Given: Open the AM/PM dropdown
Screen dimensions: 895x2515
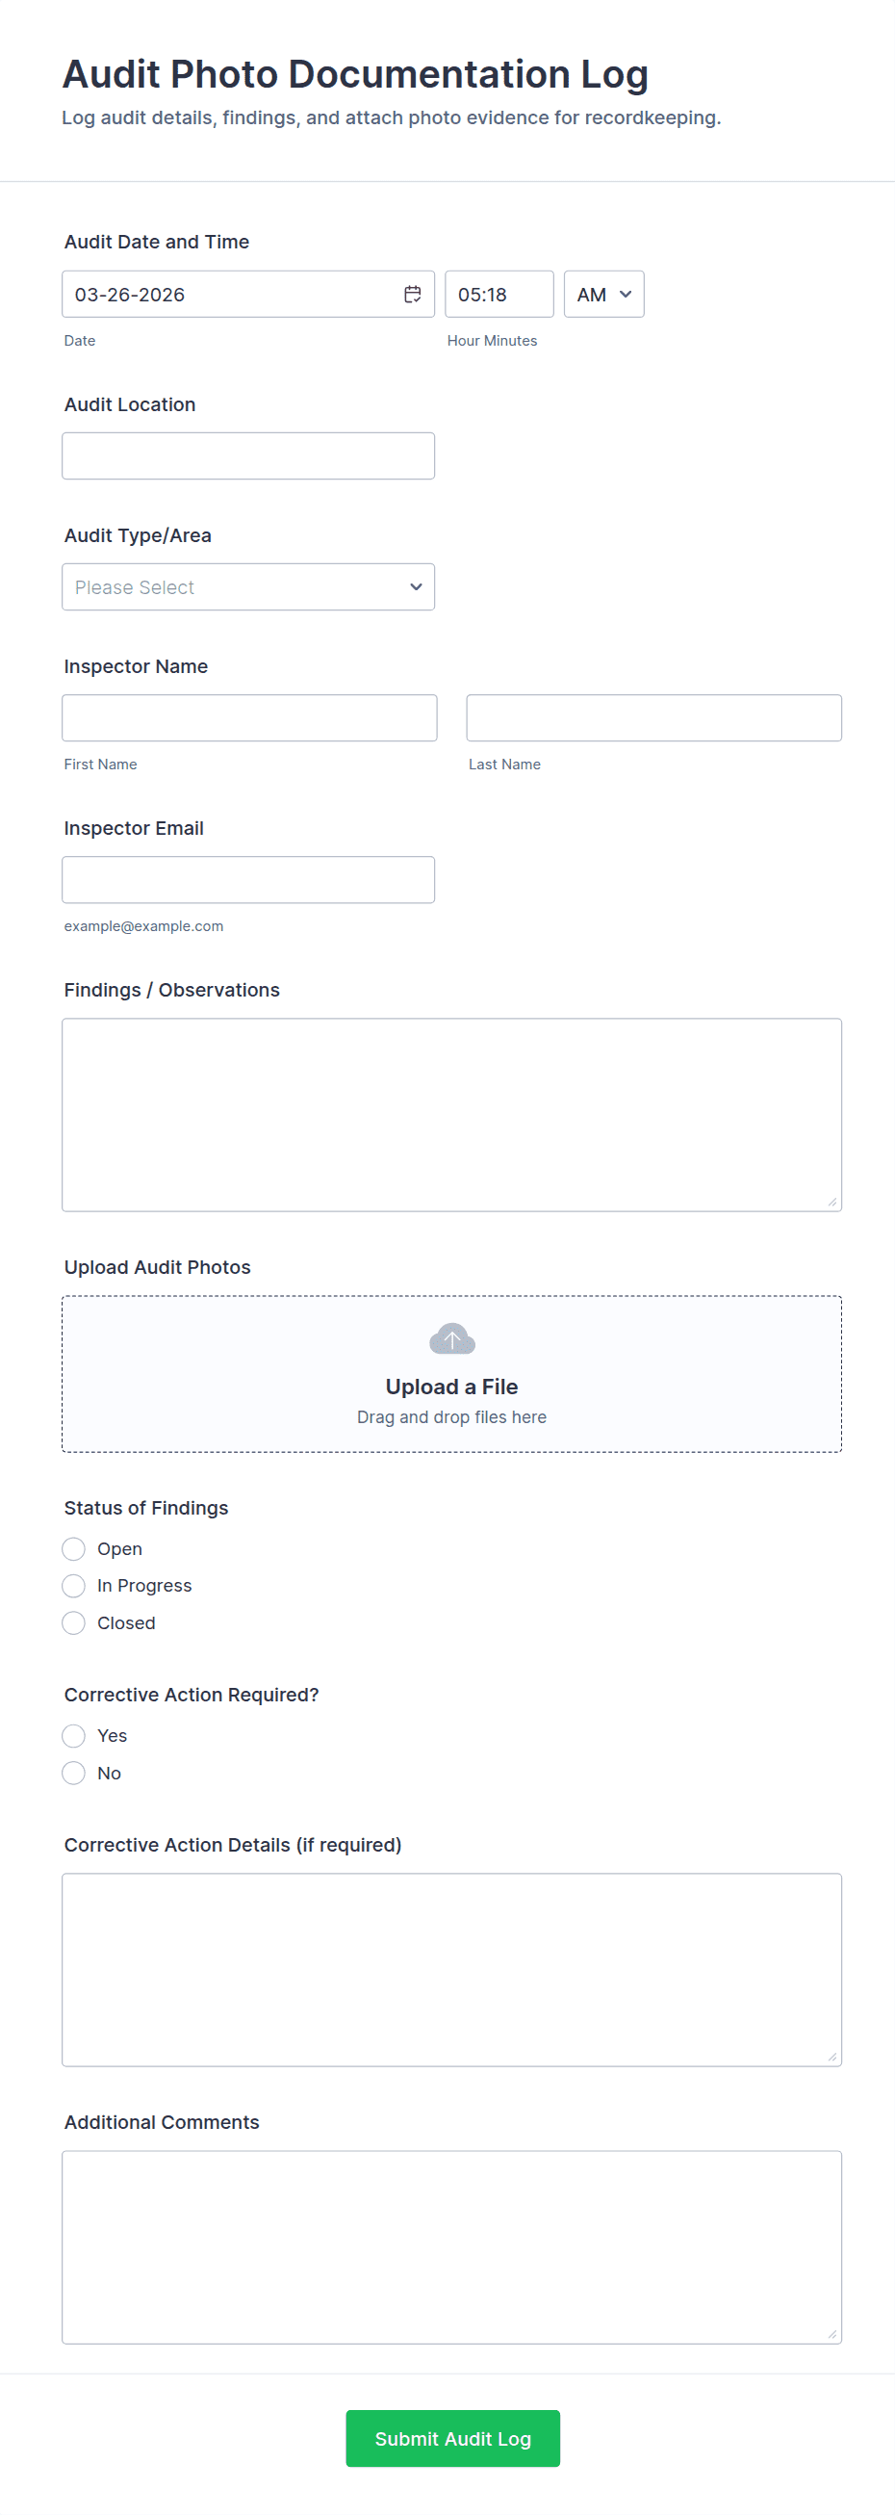Looking at the screenshot, I should coord(603,294).
